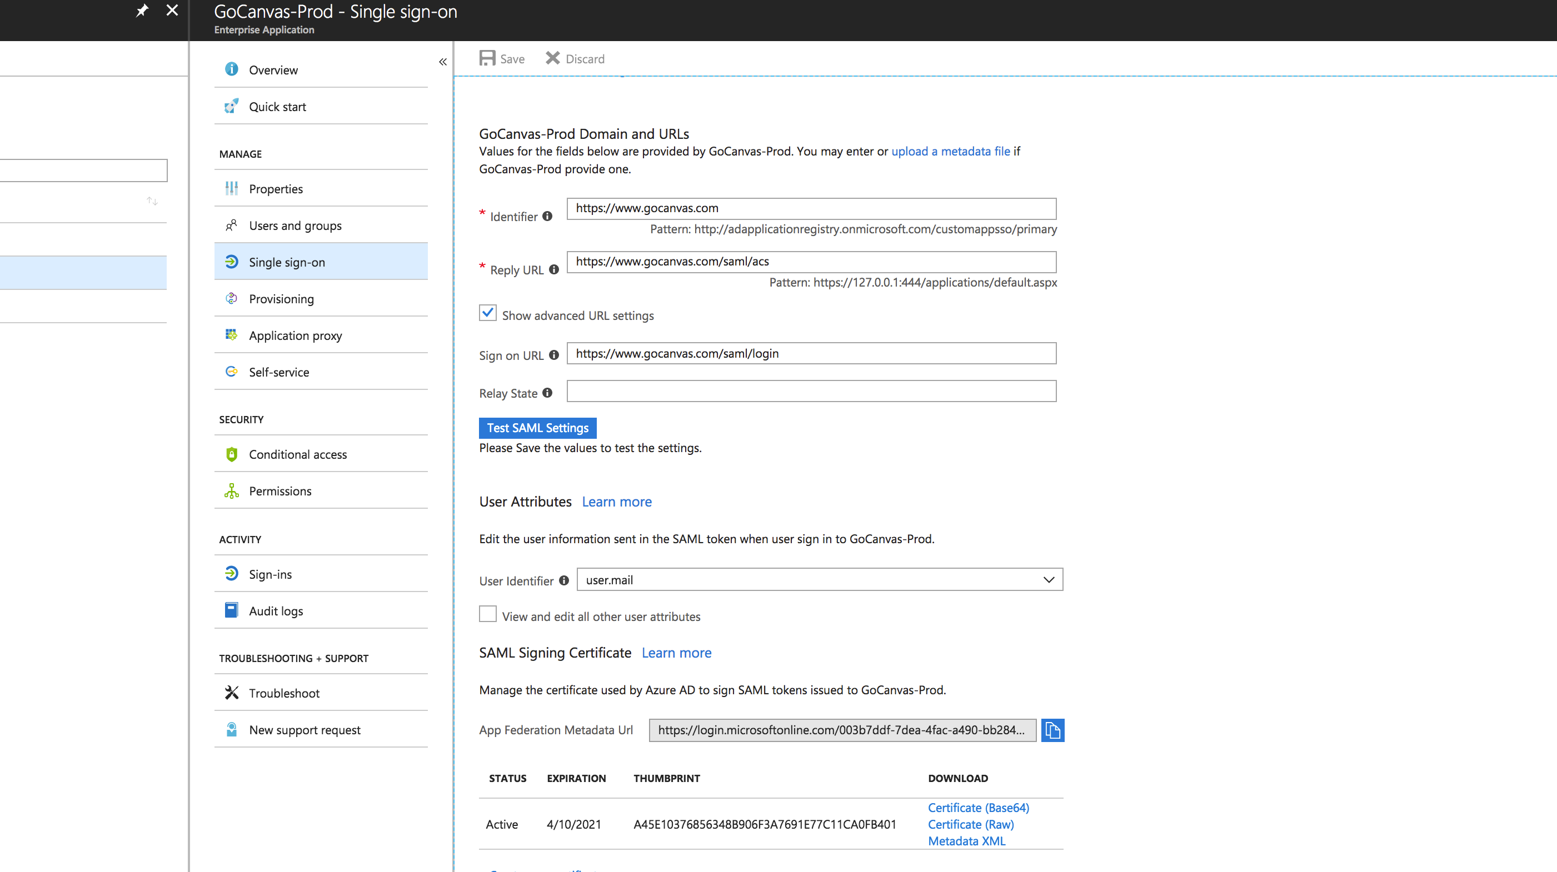Click the 4/10/2021 expiration date cell
This screenshot has height=872, width=1557.
tap(573, 824)
